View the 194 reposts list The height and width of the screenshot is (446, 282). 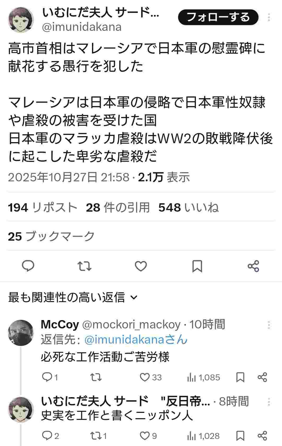pos(43,208)
